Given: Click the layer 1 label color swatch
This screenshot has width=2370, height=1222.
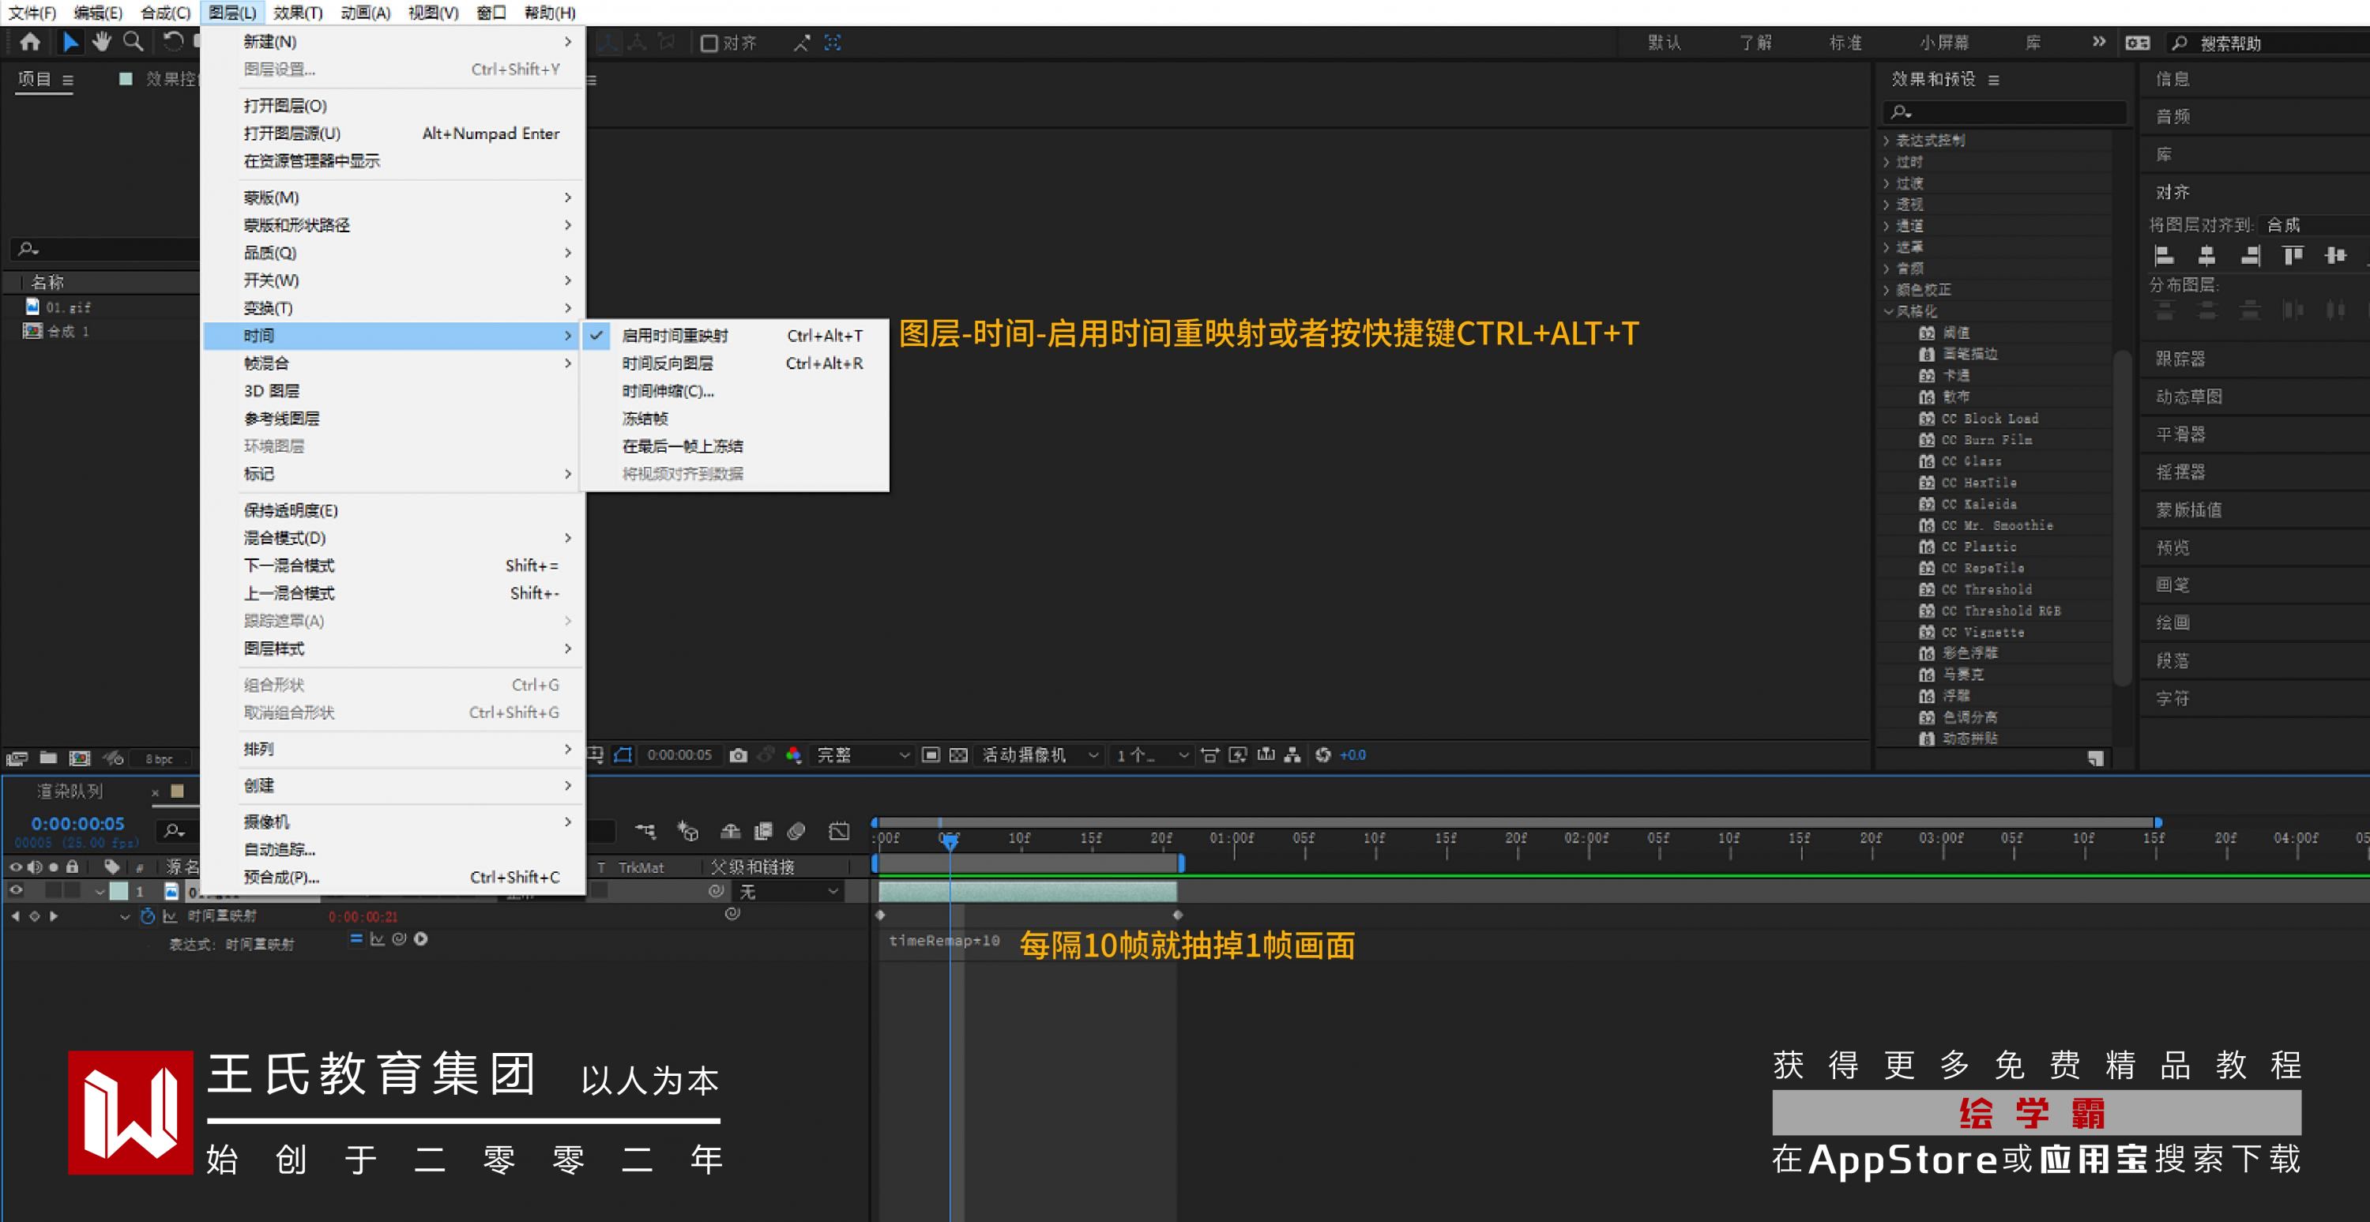Looking at the screenshot, I should click(x=118, y=891).
